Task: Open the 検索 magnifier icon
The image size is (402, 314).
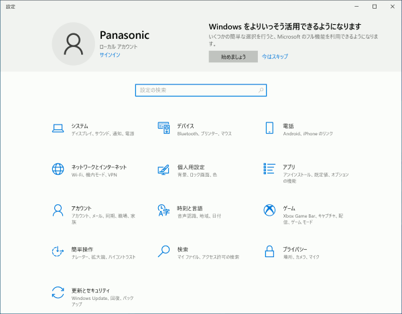Action: 163,251
